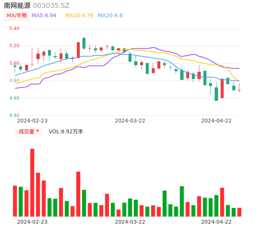
Task: Click the 成交量 dropdown arrow
Action: [37, 131]
